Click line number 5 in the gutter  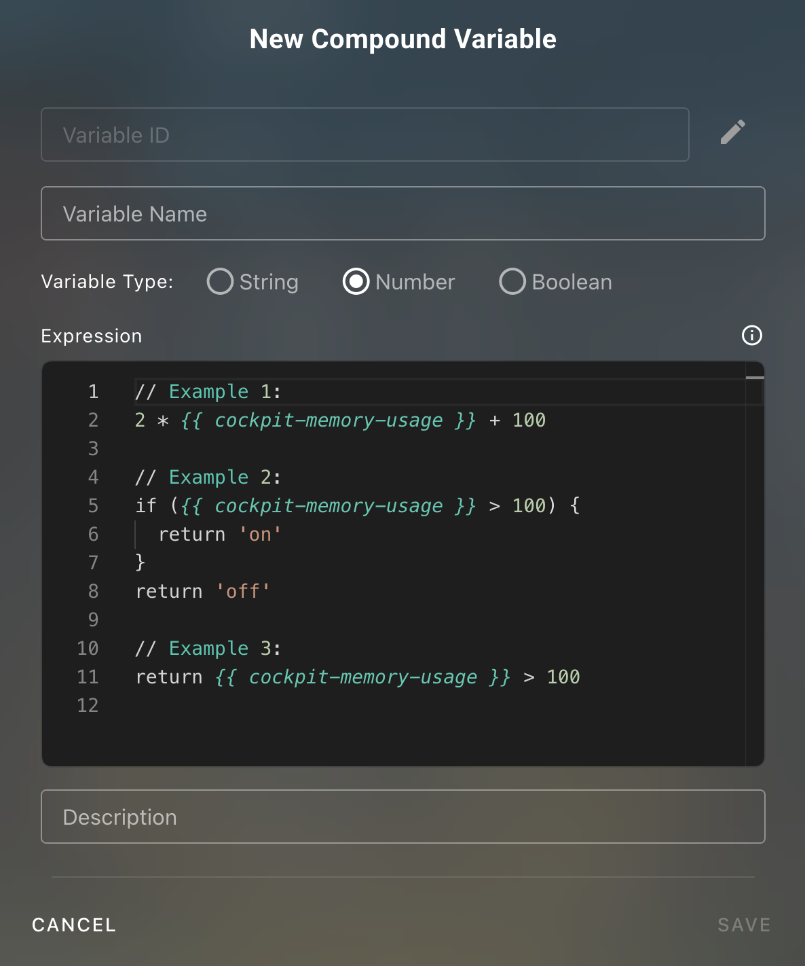(92, 505)
